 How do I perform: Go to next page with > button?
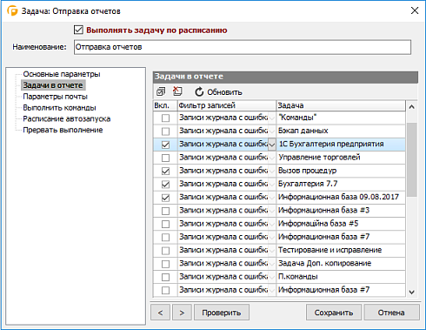(x=182, y=313)
